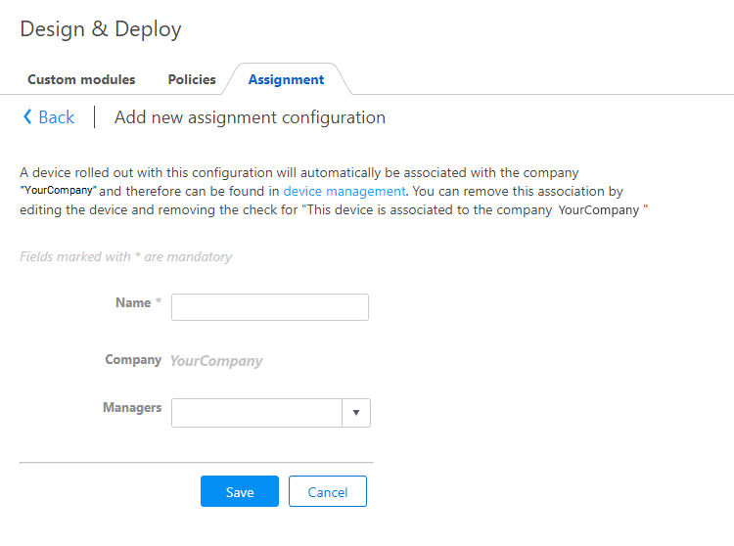Save the assignment configuration
Screen dimensions: 734x546
pyautogui.click(x=240, y=491)
